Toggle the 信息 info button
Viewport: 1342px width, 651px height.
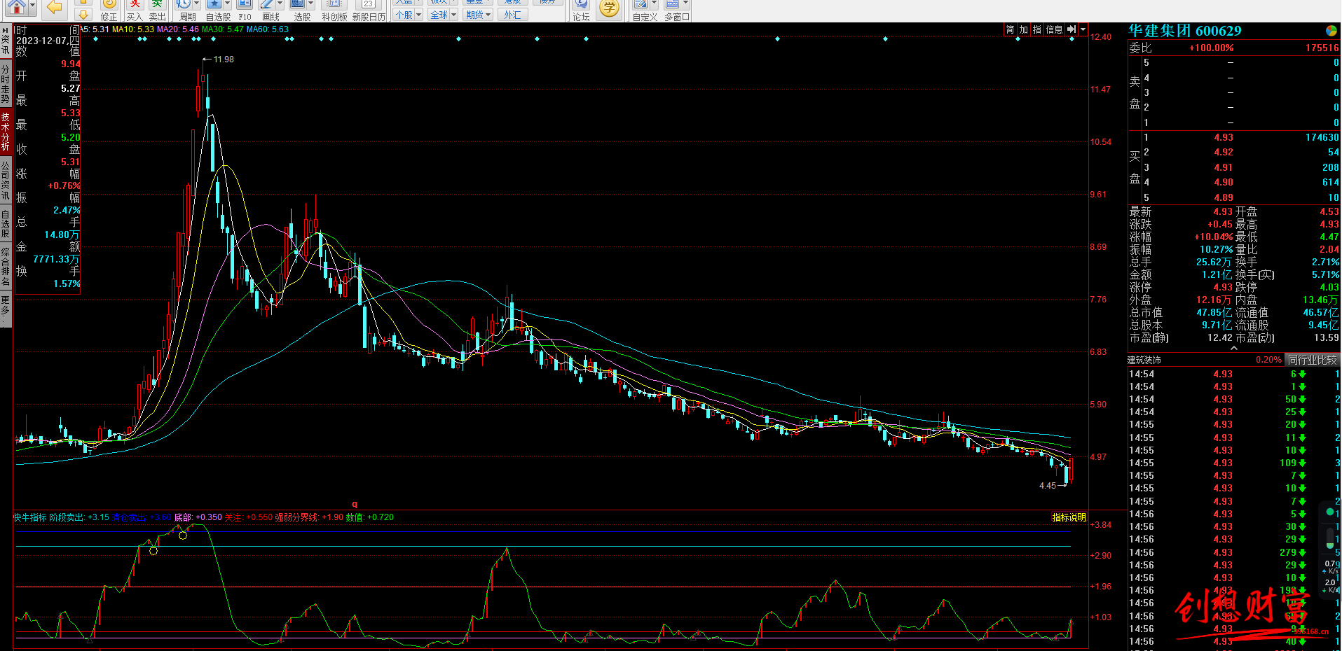(x=1055, y=29)
